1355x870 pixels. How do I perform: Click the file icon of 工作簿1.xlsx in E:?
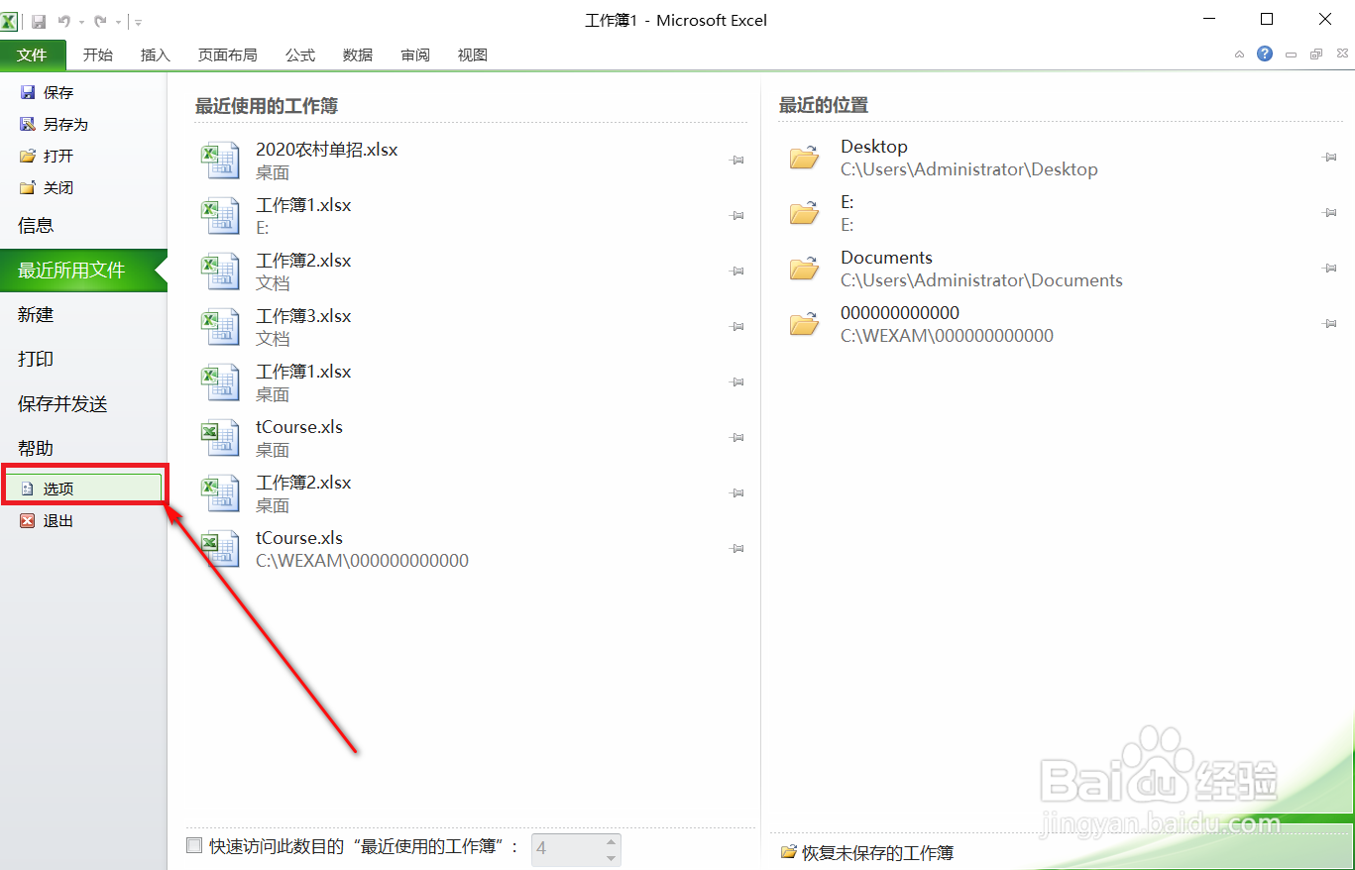(221, 216)
